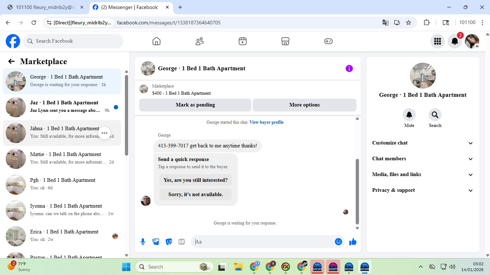Record a voice clip with microphone icon
Viewport: 490px width, 275px height.
point(143,242)
